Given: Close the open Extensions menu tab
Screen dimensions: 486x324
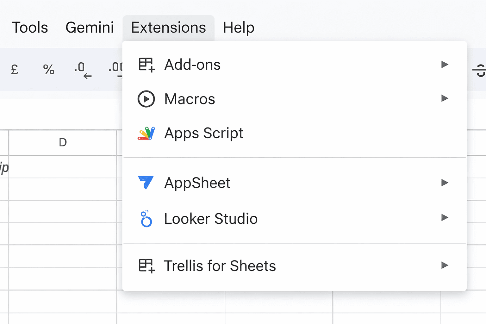Looking at the screenshot, I should tap(168, 28).
